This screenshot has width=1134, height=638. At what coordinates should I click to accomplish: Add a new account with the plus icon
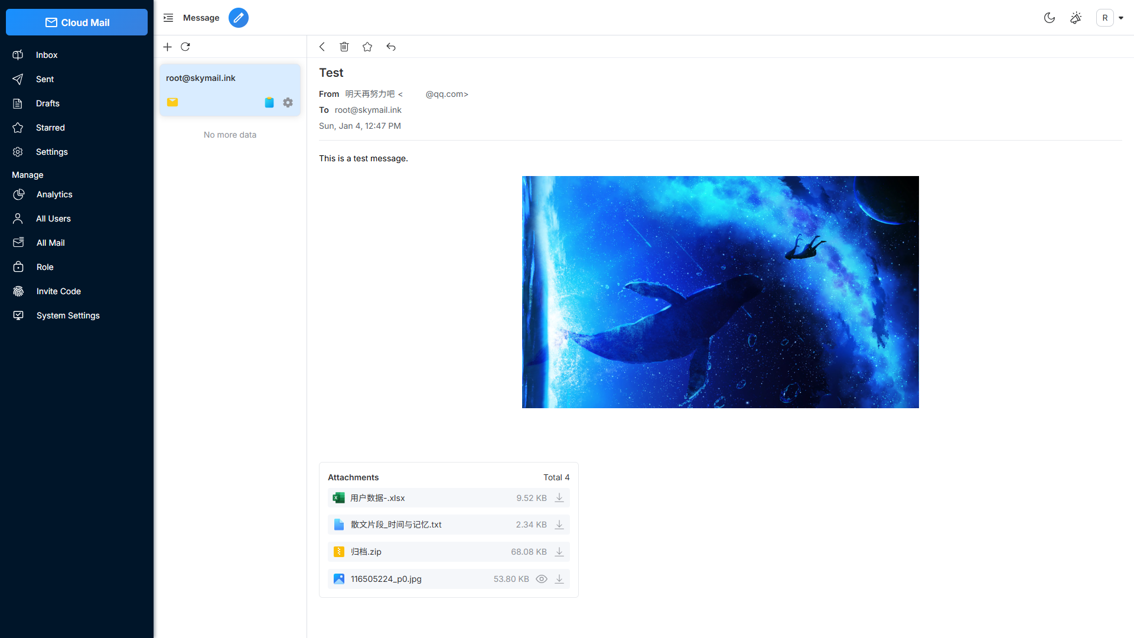pyautogui.click(x=167, y=47)
